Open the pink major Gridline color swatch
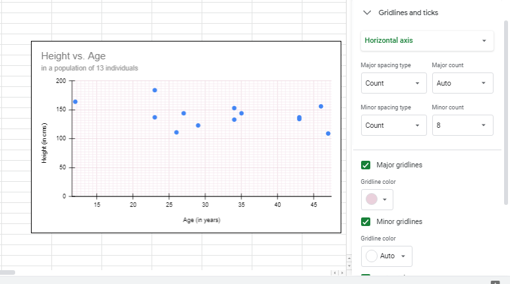Viewport: 510px width, 284px height. 377,200
